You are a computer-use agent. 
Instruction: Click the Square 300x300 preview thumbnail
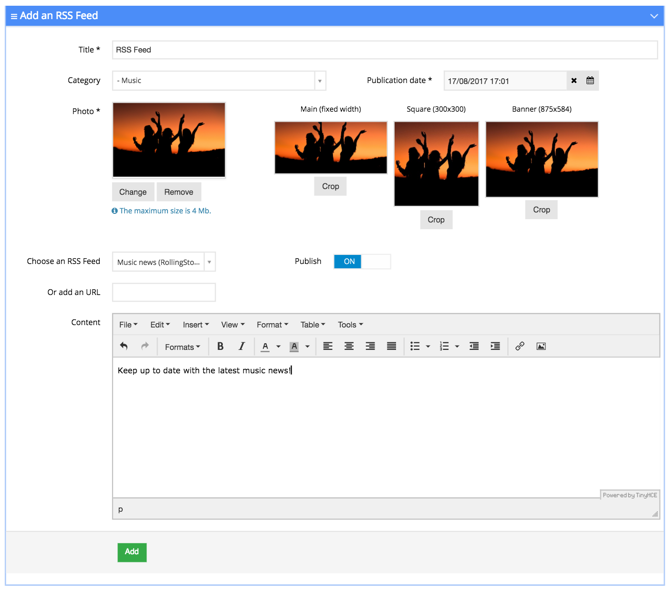click(x=436, y=164)
